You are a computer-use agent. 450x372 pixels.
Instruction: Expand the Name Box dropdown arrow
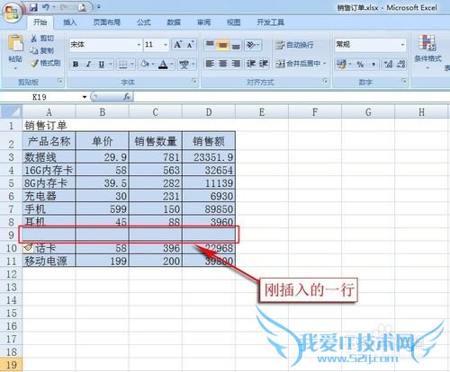tap(85, 97)
